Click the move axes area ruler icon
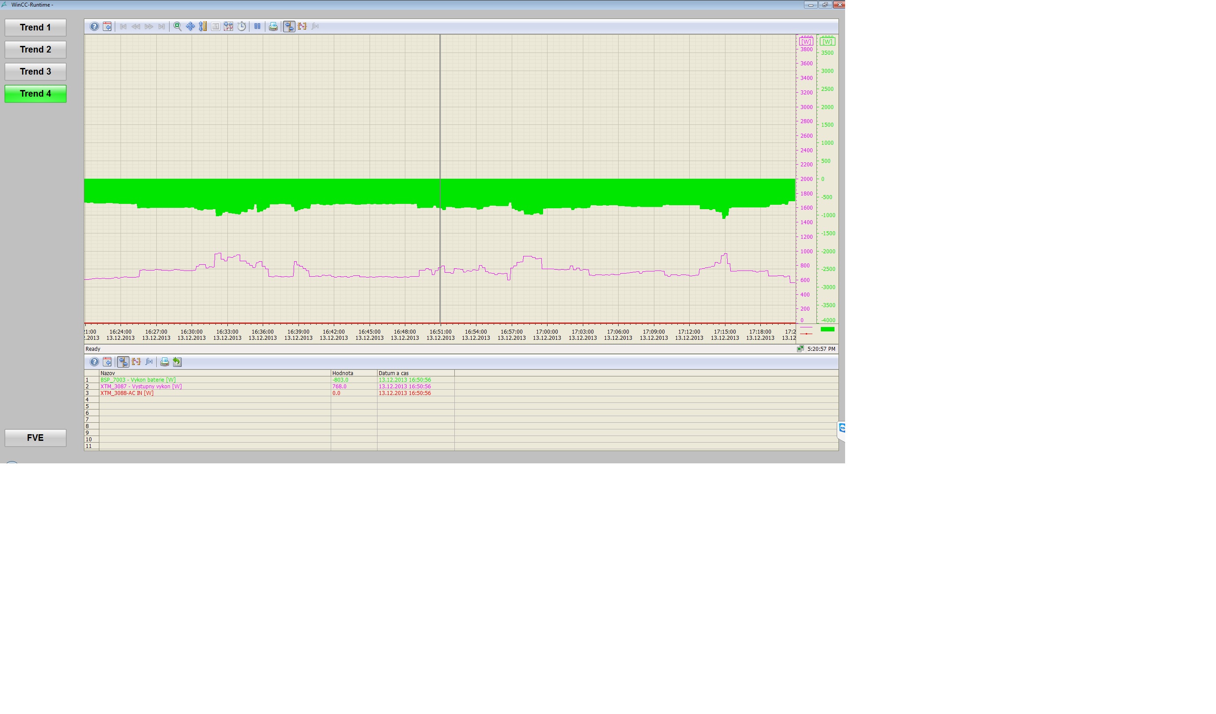This screenshot has width=1216, height=714. [x=203, y=26]
